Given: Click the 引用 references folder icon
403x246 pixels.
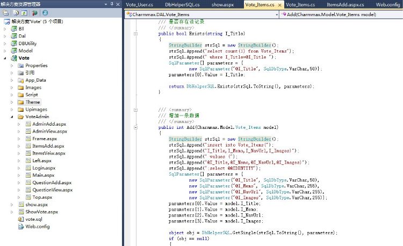Looking at the screenshot, I should (x=21, y=73).
